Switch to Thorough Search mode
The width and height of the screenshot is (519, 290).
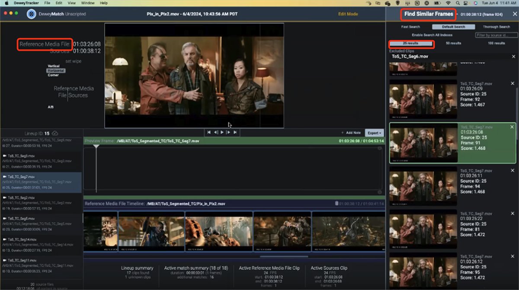[497, 27]
